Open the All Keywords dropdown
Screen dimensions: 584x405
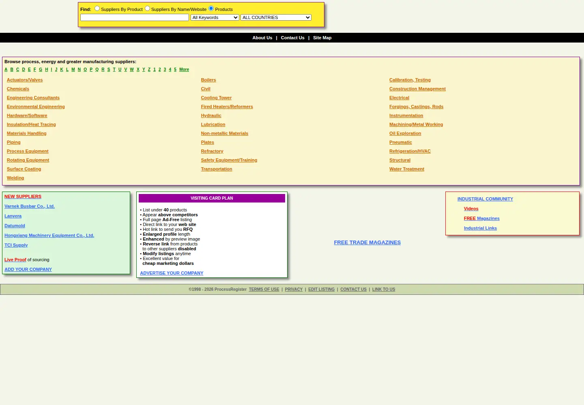click(215, 17)
